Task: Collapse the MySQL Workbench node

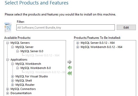Action: (13, 64)
